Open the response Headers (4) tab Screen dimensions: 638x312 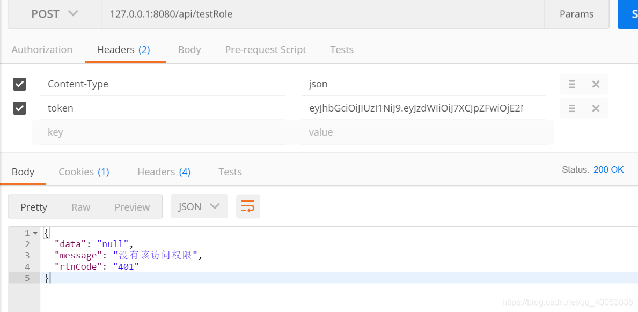164,172
